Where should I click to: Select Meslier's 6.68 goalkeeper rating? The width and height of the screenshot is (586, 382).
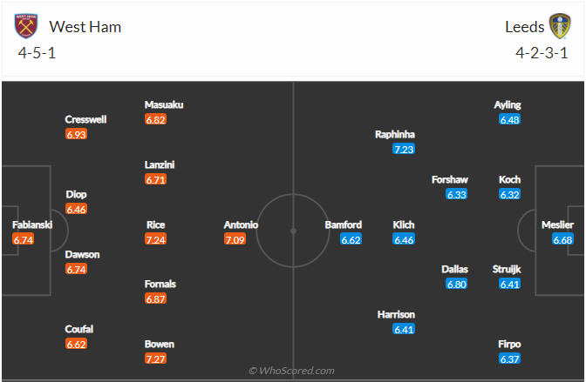[x=562, y=239]
